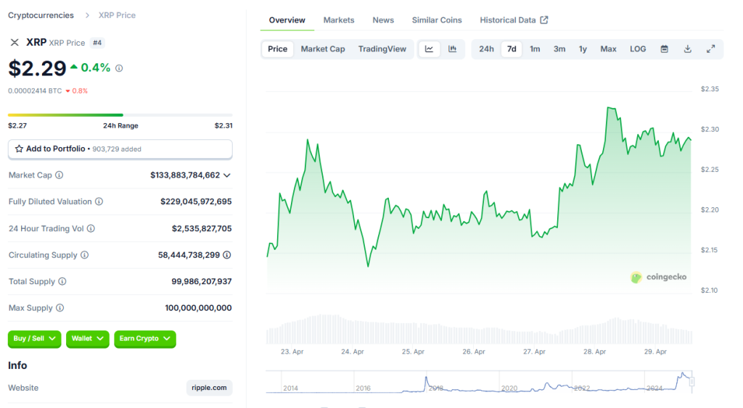Open the Fully Diluted Valuation info icon
The image size is (743, 408).
click(99, 201)
